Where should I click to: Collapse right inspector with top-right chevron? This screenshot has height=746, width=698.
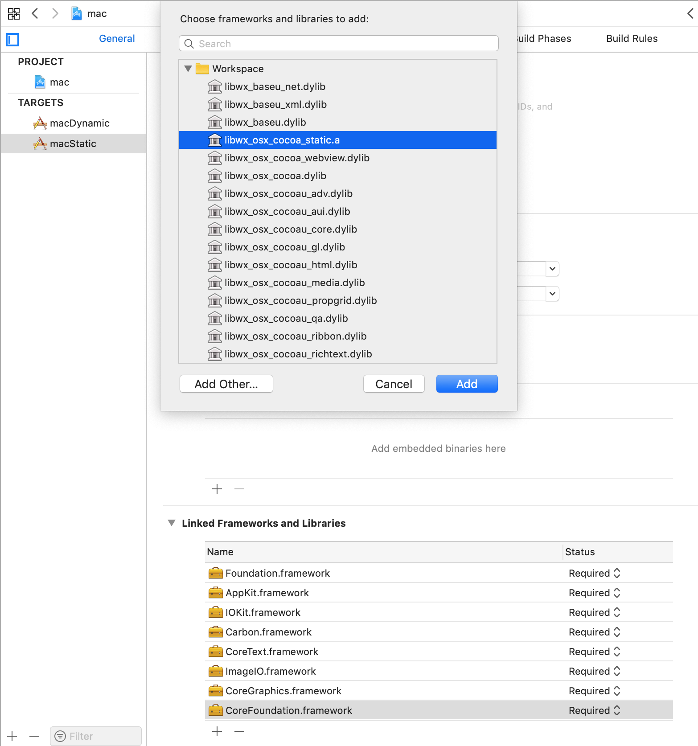point(690,13)
